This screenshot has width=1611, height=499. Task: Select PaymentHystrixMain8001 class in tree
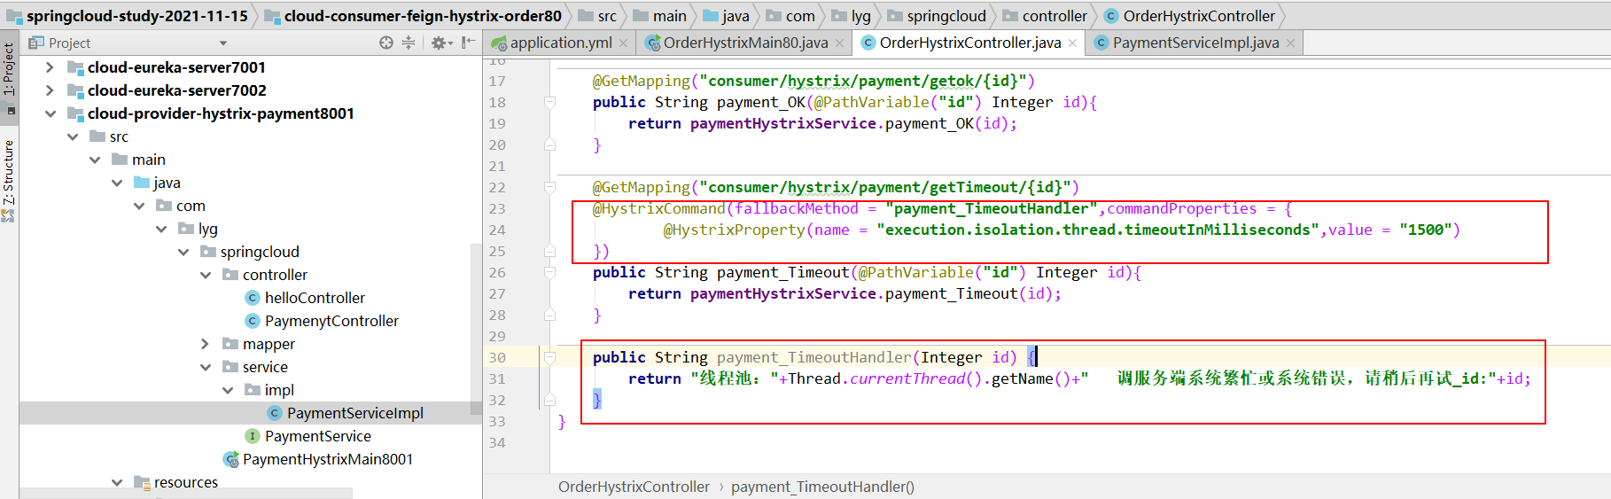[328, 459]
